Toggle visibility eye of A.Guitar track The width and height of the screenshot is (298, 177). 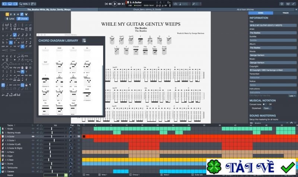point(33,136)
